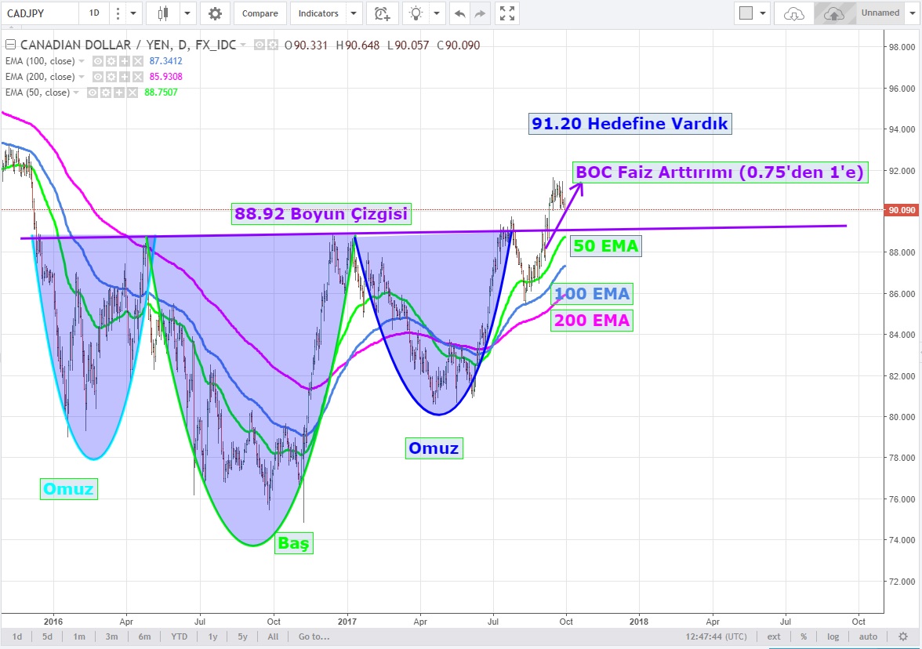Select the YTD time range
Screen dimensions: 922x649
point(179,636)
